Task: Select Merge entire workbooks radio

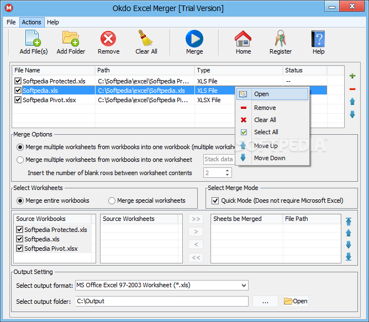Action: coord(20,201)
